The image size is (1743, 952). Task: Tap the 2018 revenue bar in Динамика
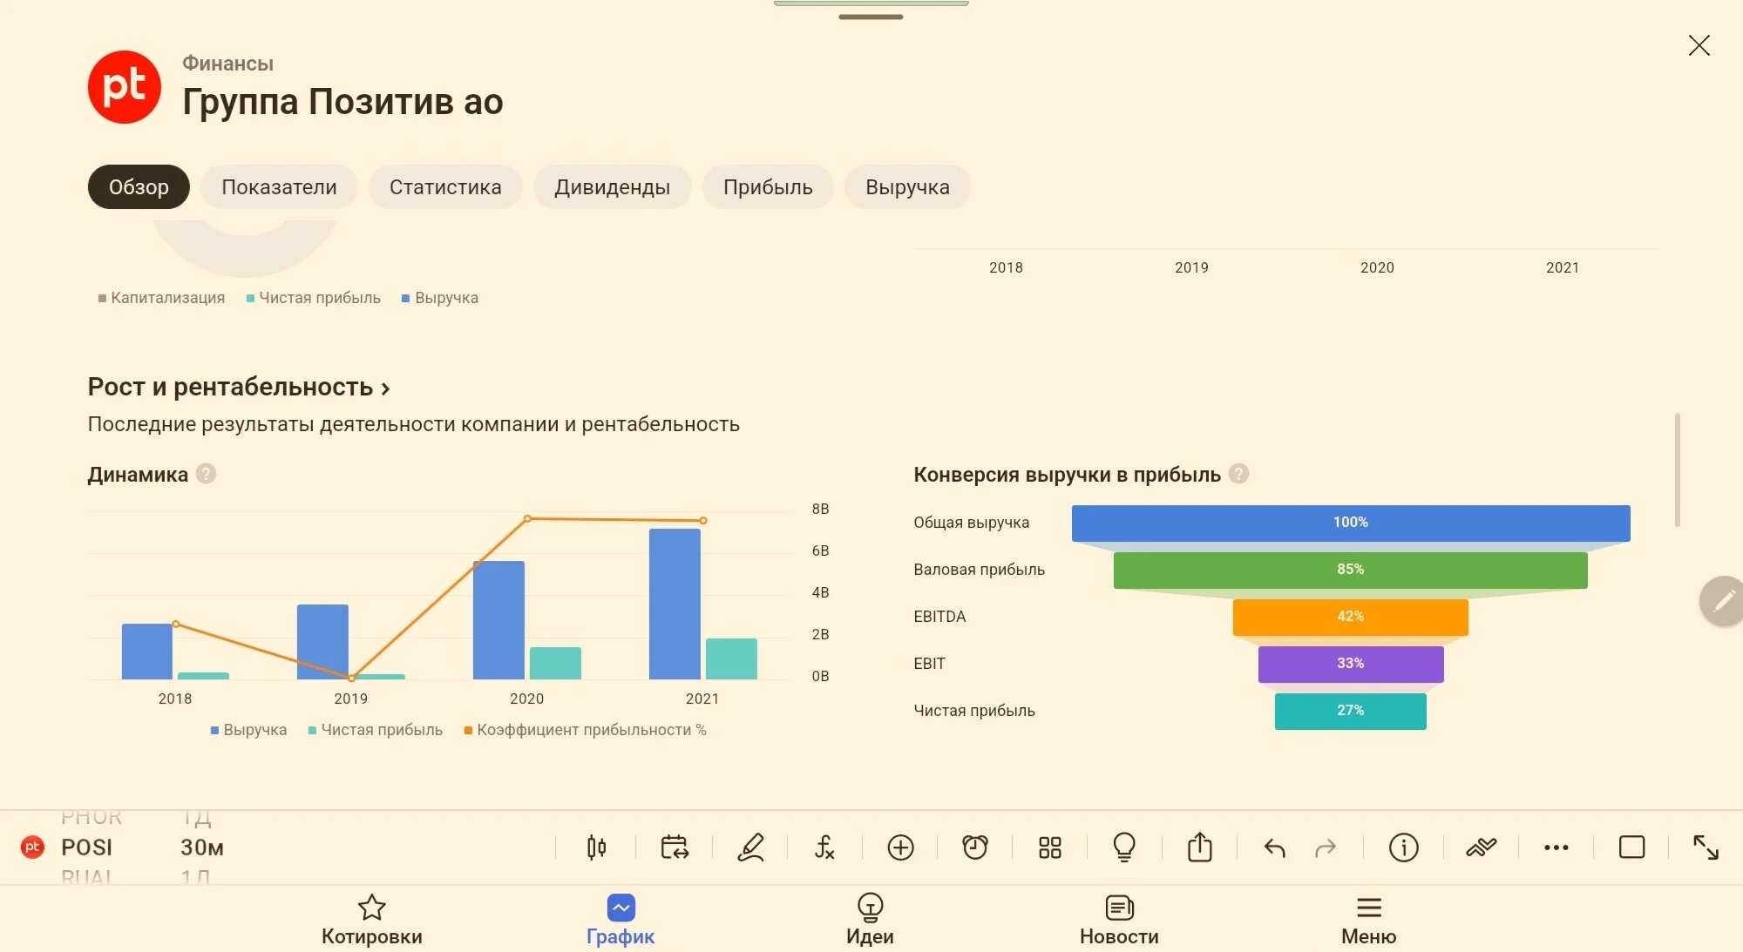pos(147,652)
